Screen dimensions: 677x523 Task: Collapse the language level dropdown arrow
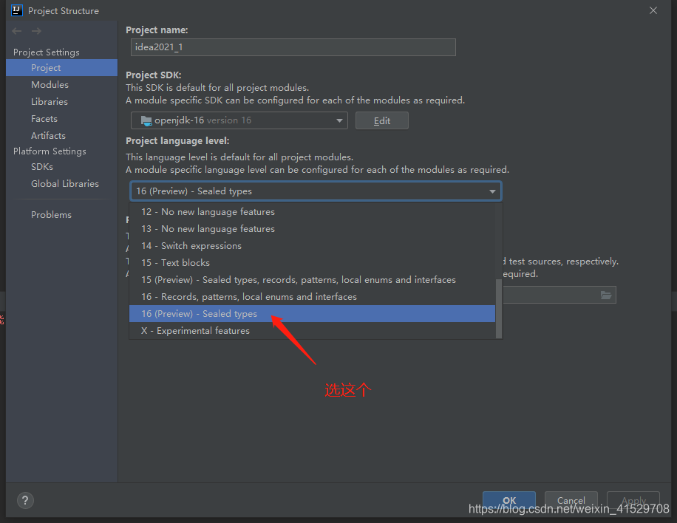tap(492, 191)
